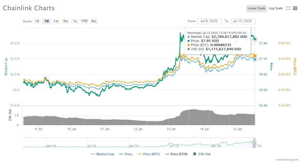Screen dimensions: 303x168
Task: Toggle 24h Vol series in legend
Action: click(x=202, y=154)
